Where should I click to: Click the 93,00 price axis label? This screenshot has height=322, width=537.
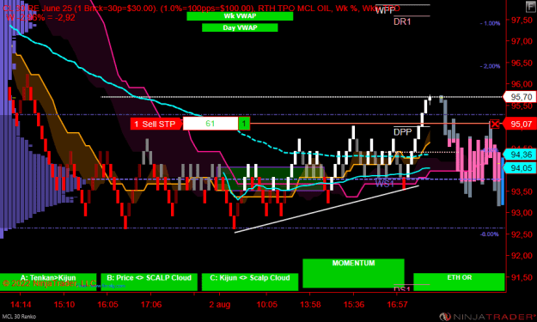522,212
